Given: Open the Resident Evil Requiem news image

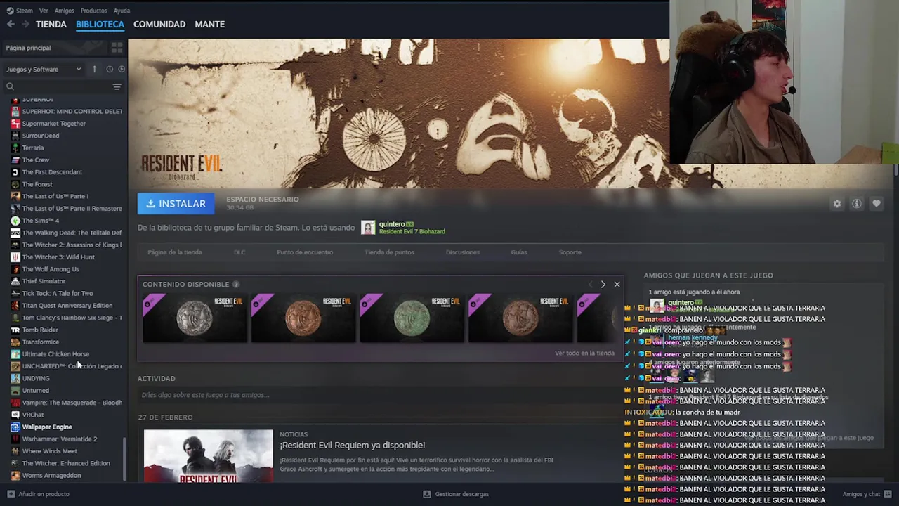Looking at the screenshot, I should tap(208, 455).
